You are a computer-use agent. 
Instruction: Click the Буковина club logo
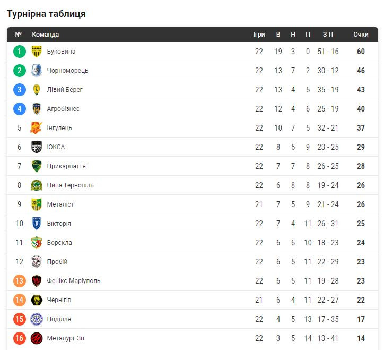(37, 52)
